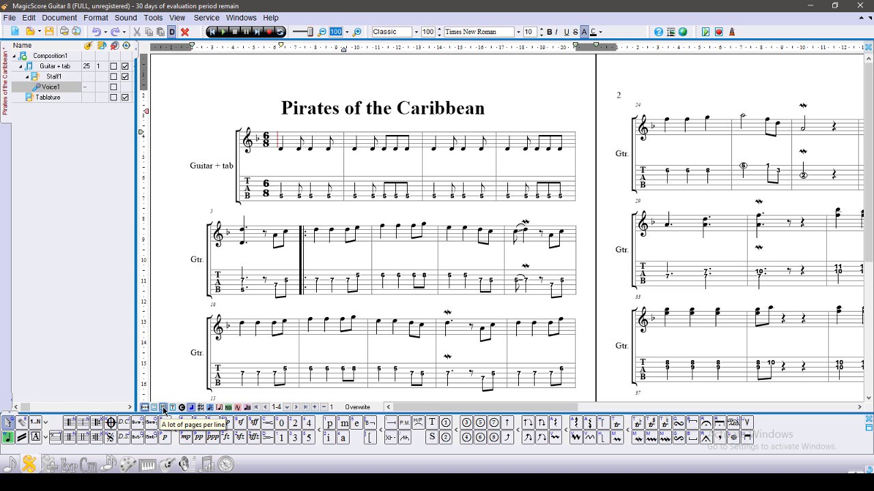Viewport: 874px width, 491px height.
Task: Click the Undo arrow icon
Action: [x=96, y=31]
